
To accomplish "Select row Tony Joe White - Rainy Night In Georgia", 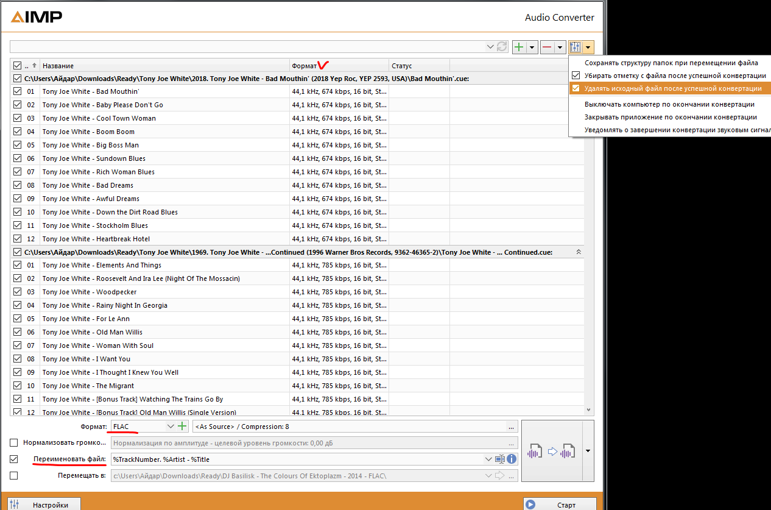I will (297, 305).
